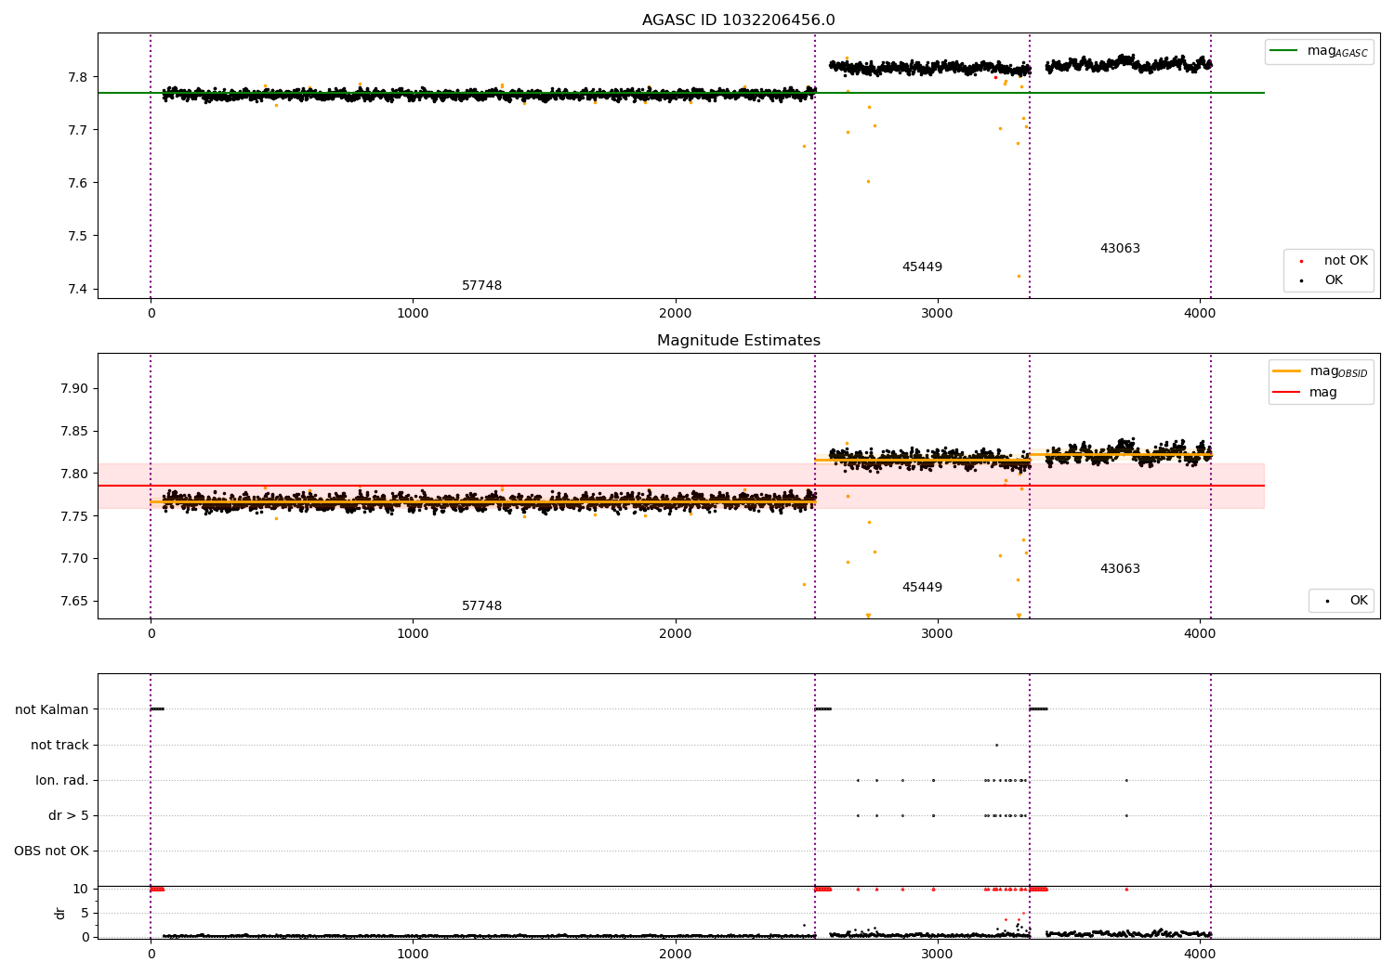Click the 7.80 y-tick on Magnitude Estimates plot
This screenshot has width=1394, height=975.
(73, 474)
